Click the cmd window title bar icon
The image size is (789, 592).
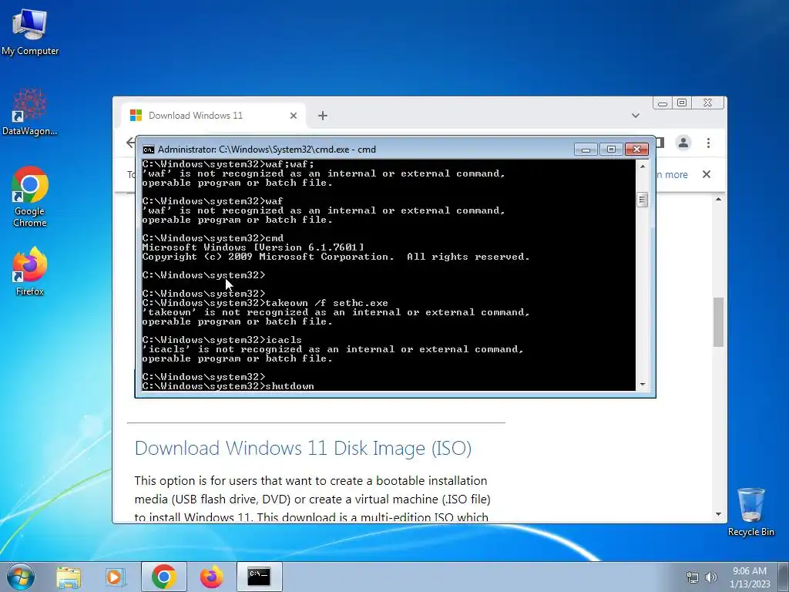click(x=149, y=150)
